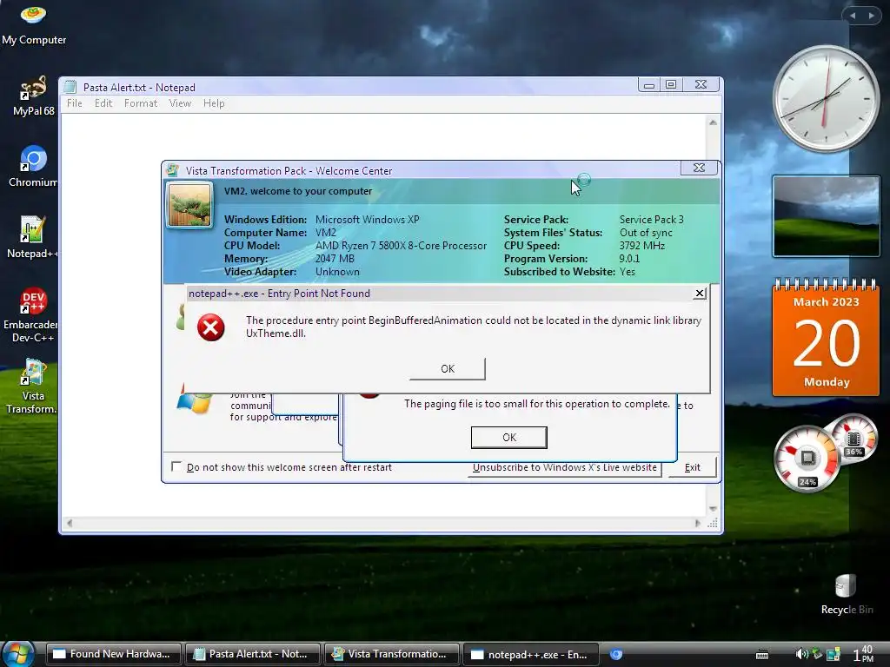The width and height of the screenshot is (890, 667).
Task: Click the 'AMD Ryzen 7 5800X 8-Core Processor' text
Action: pyautogui.click(x=401, y=246)
